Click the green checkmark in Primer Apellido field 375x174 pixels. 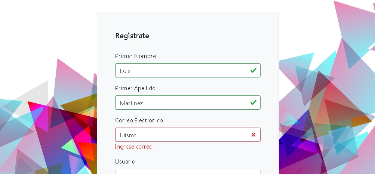click(253, 103)
